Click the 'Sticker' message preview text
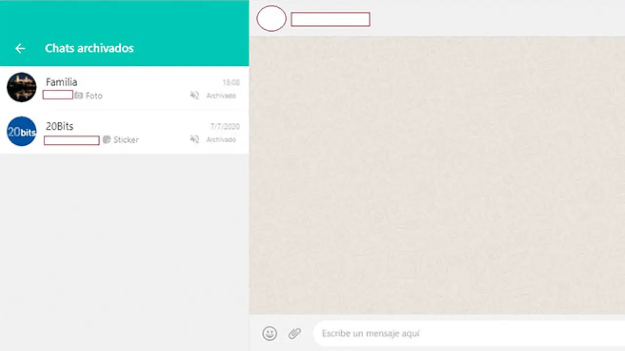Image resolution: width=625 pixels, height=351 pixels. 126,140
